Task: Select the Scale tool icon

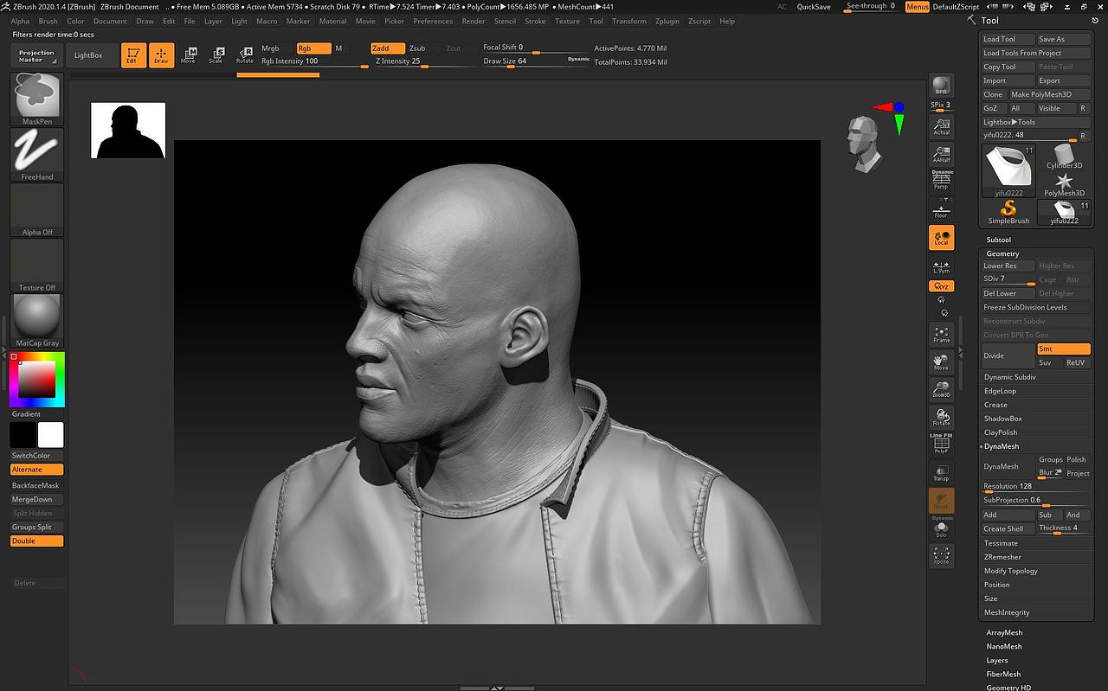Action: click(x=216, y=55)
